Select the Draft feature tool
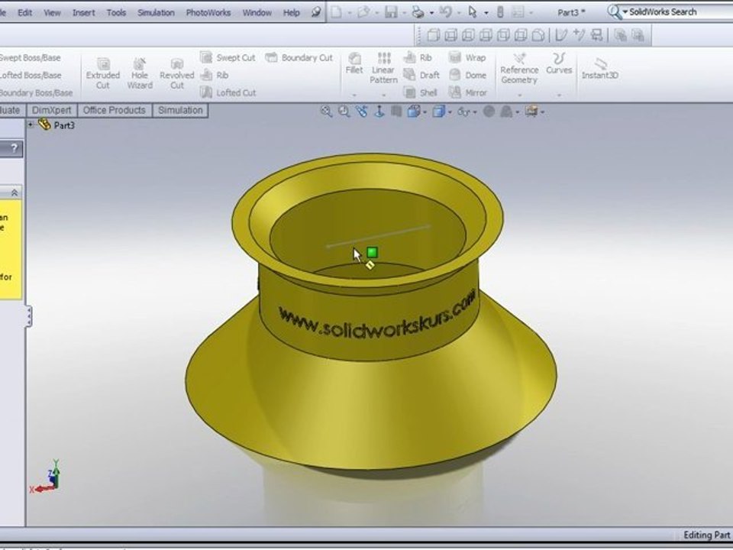Viewport: 733px width, 550px height. tap(421, 75)
